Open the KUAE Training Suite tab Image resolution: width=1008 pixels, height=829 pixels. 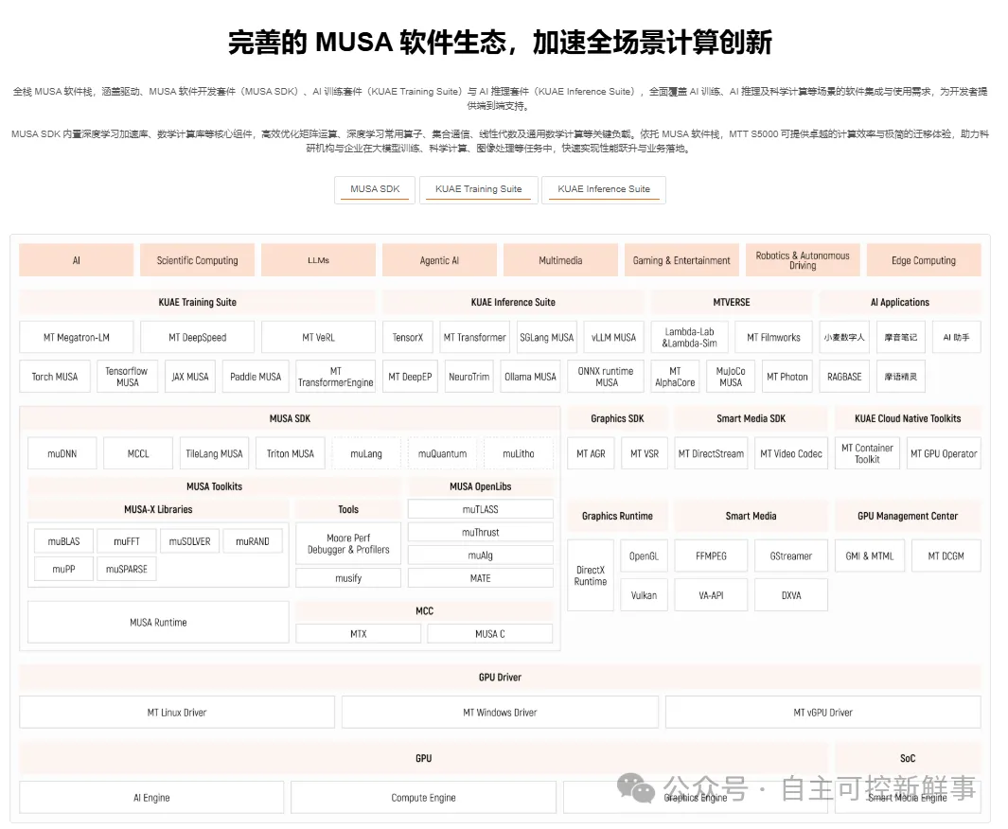pyautogui.click(x=478, y=189)
